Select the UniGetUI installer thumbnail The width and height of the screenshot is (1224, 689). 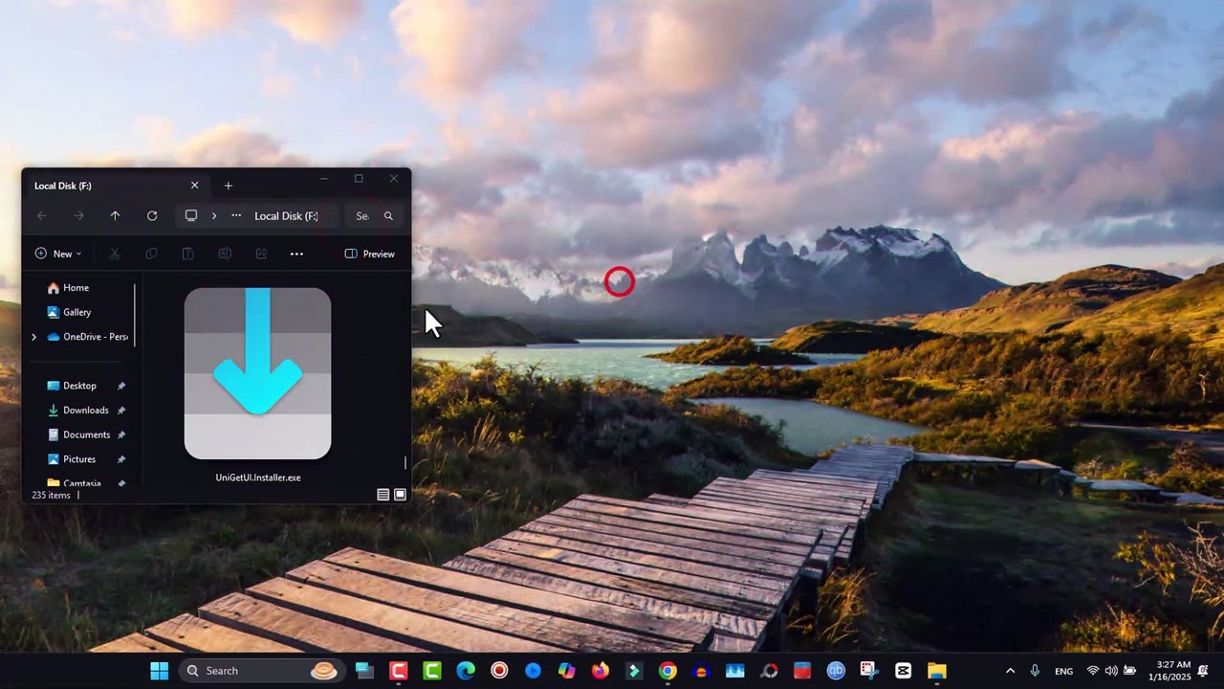[257, 373]
